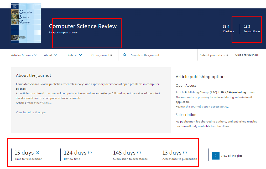The width and height of the screenshot is (266, 169).
Task: Open View full aims & scope
Action: (x=30, y=112)
